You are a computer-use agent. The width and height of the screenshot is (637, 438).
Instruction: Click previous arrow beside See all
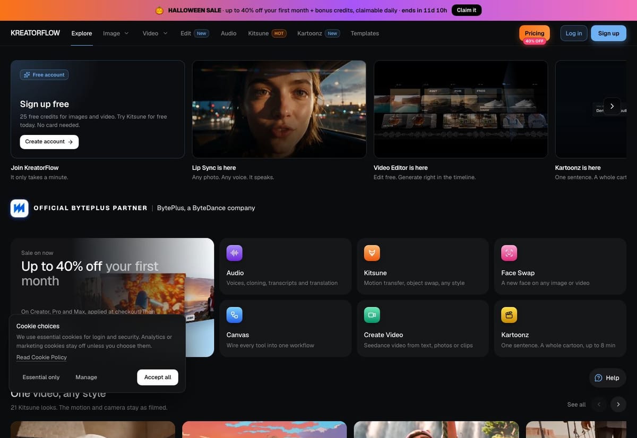click(x=599, y=405)
